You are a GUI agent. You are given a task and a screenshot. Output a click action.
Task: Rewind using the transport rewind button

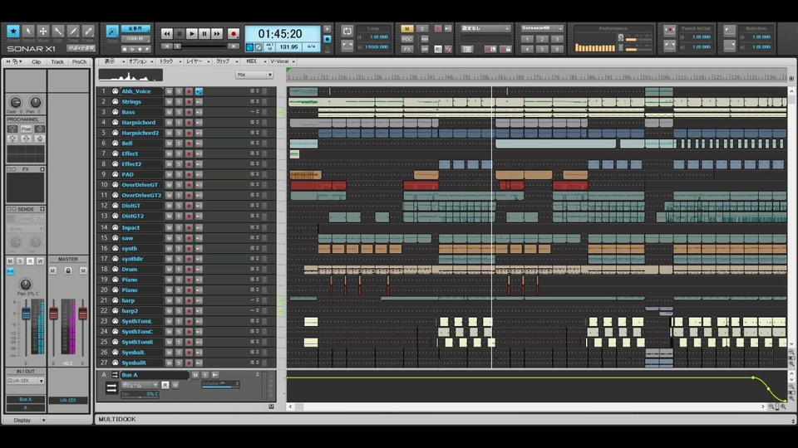point(166,34)
